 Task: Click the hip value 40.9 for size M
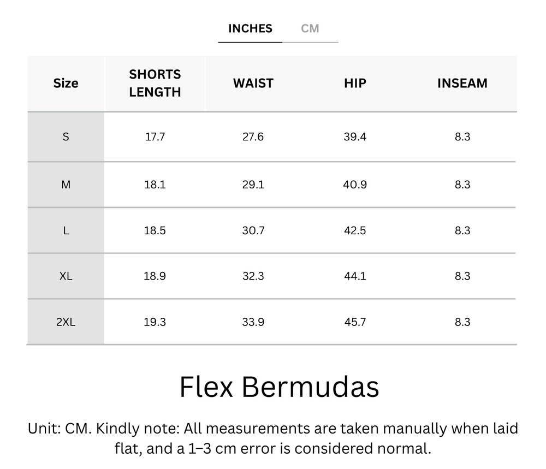tap(355, 185)
